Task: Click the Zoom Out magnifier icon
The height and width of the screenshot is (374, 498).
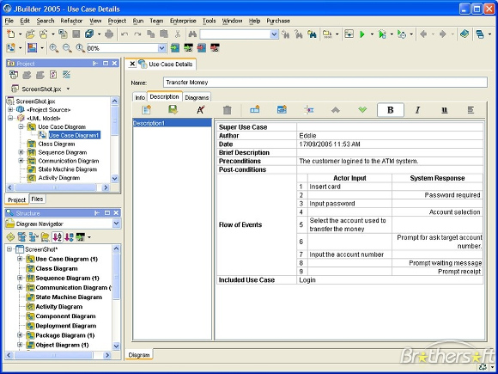Action: [x=67, y=48]
